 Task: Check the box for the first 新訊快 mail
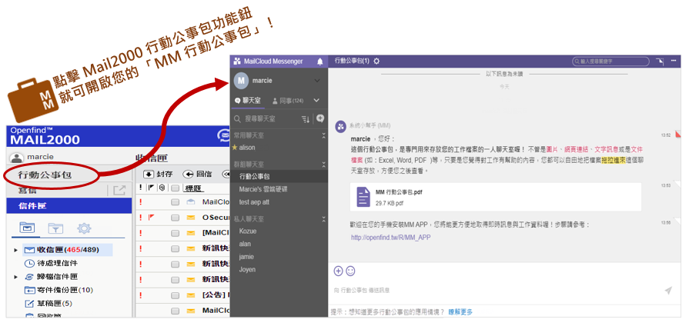176,249
